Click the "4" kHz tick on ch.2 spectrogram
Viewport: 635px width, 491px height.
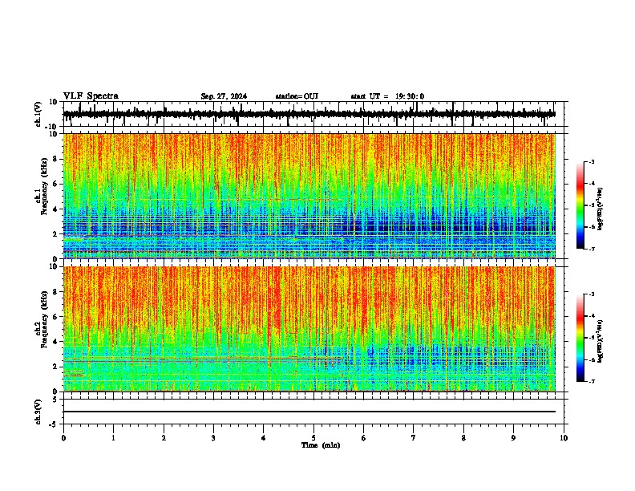[55, 342]
